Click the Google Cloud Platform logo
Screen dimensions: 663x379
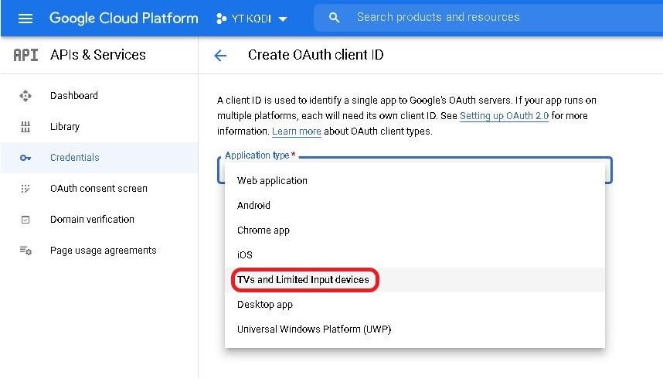point(124,19)
